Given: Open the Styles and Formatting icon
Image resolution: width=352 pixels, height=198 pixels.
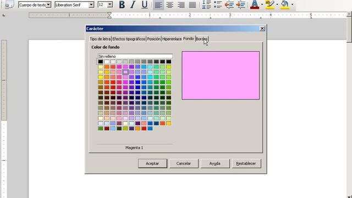Looking at the screenshot, I should pos(9,4).
